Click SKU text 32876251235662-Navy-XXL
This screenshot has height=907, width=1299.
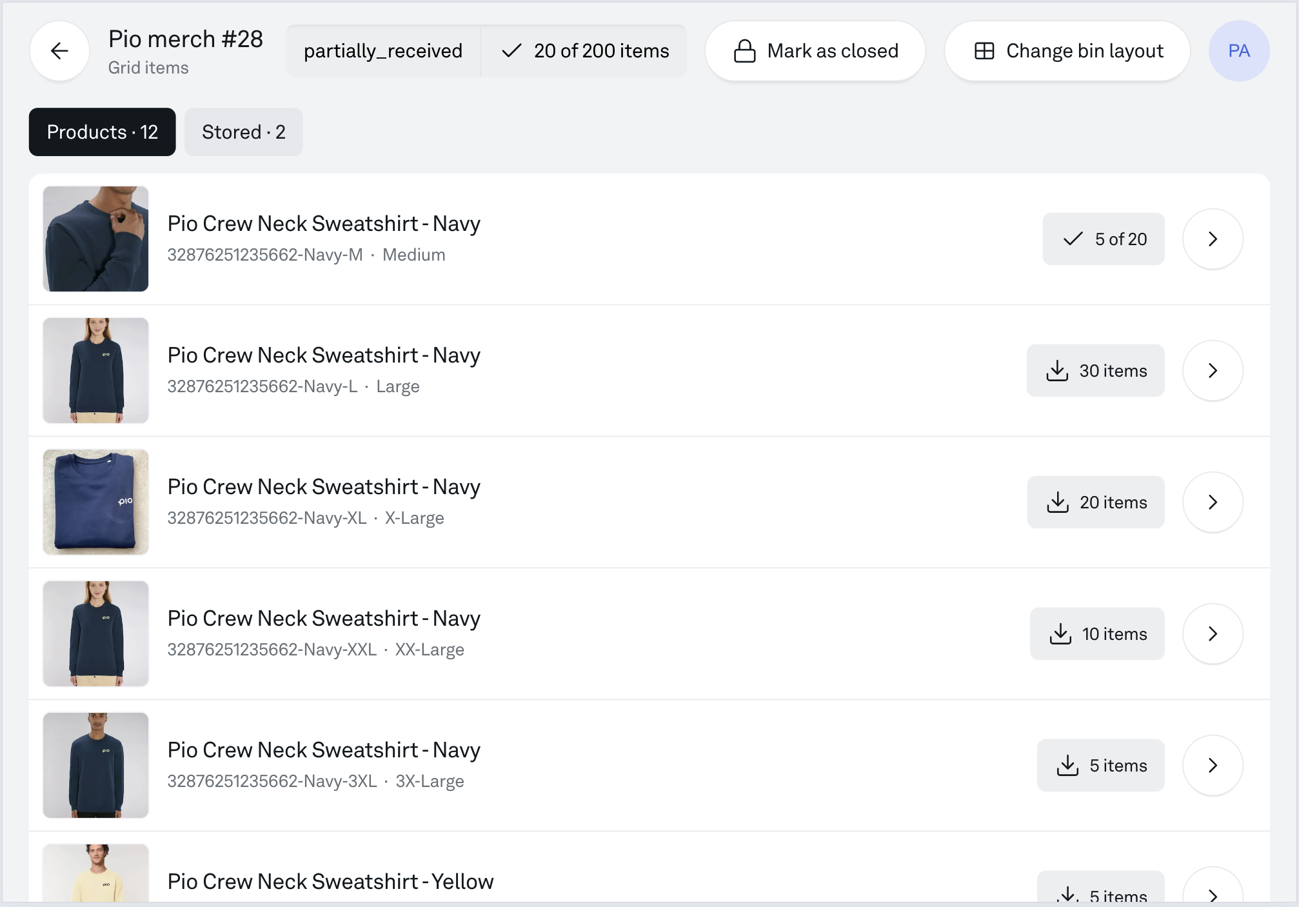[272, 650]
